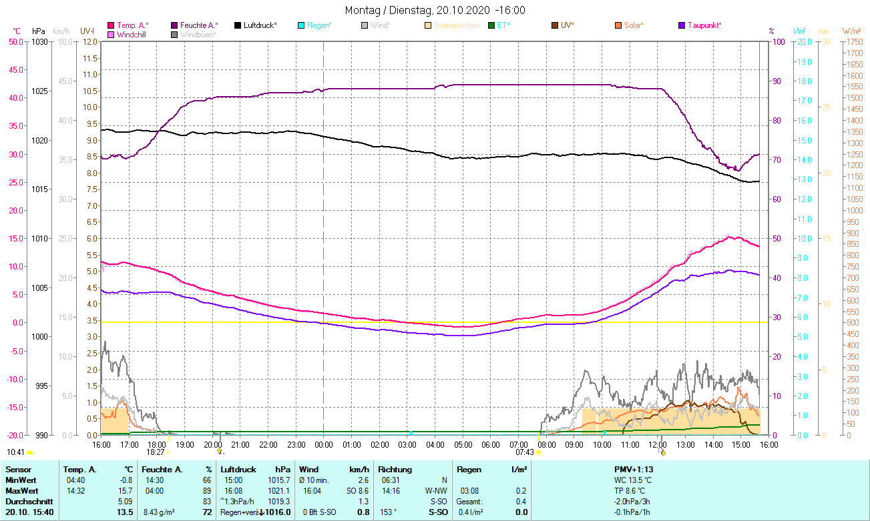Click the humidity value 8.43 g/m³
Screen dimensions: 870x521
pos(158,512)
